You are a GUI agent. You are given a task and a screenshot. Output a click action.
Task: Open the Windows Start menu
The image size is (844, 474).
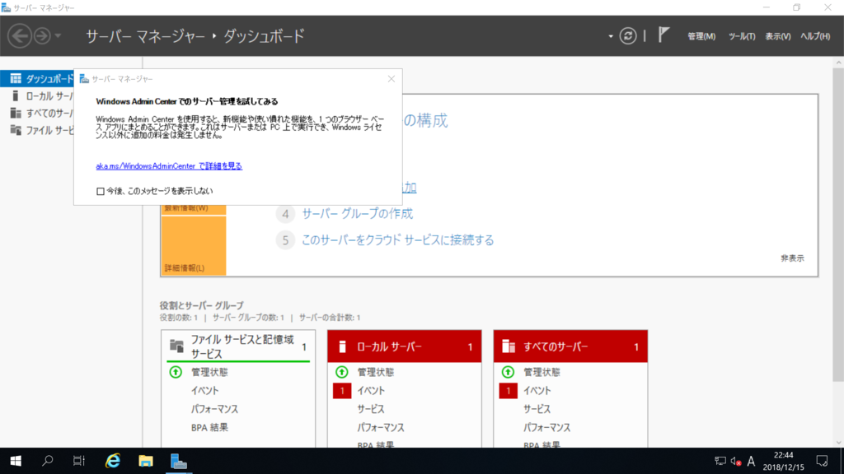pos(16,461)
